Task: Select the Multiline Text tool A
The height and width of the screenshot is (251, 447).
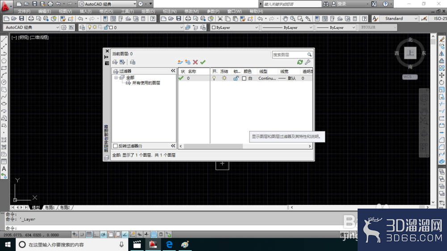Action: (4, 169)
